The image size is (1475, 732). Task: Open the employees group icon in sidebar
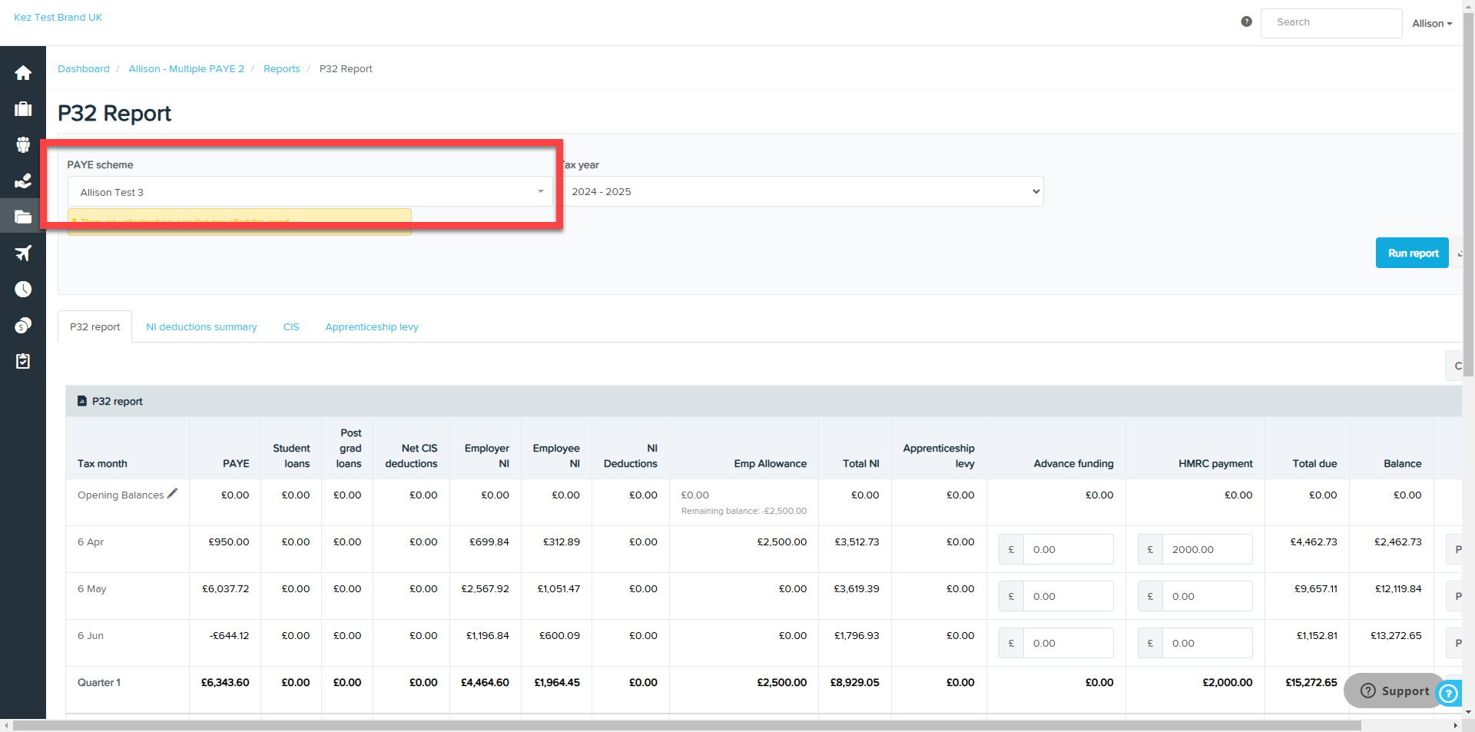click(23, 145)
